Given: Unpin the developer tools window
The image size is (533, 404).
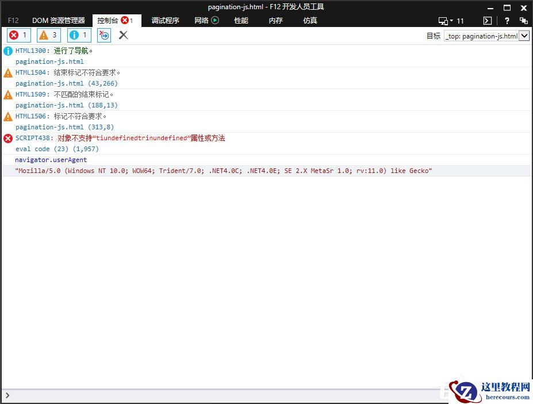Looking at the screenshot, I should click(523, 20).
